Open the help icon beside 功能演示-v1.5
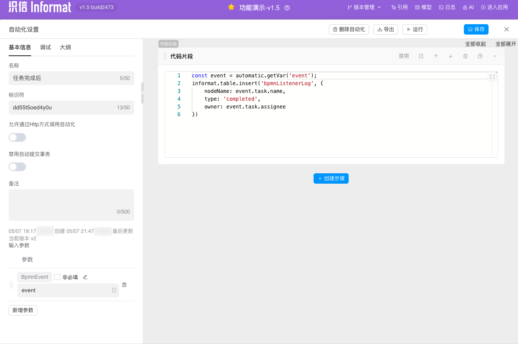 (x=287, y=8)
